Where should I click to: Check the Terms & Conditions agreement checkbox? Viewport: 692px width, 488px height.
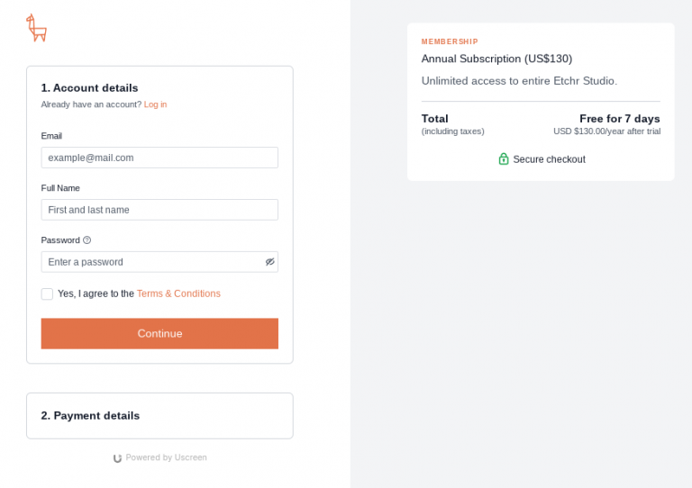[47, 294]
